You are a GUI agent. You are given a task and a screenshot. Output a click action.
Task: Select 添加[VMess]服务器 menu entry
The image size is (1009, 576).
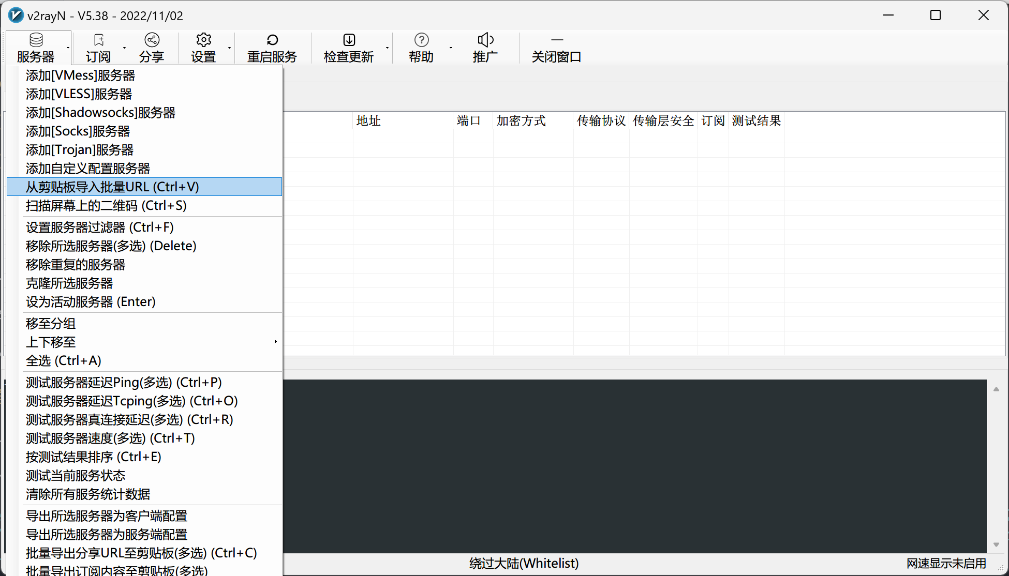(81, 75)
